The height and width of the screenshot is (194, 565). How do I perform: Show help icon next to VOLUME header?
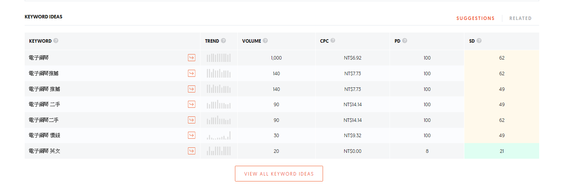[265, 41]
